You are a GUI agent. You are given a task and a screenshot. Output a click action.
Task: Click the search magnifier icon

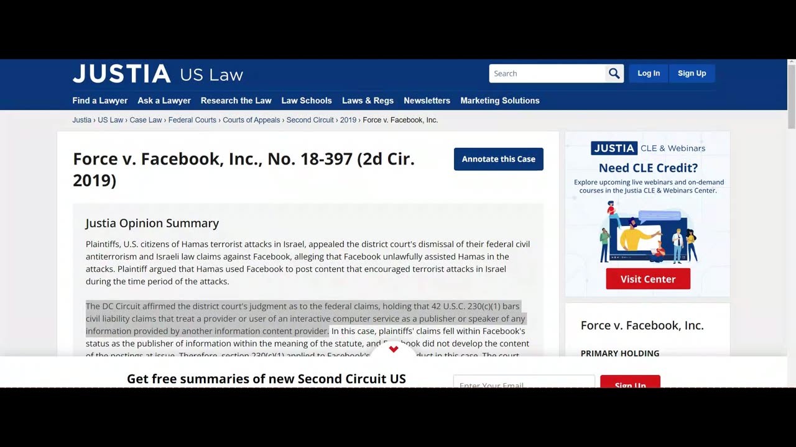614,73
